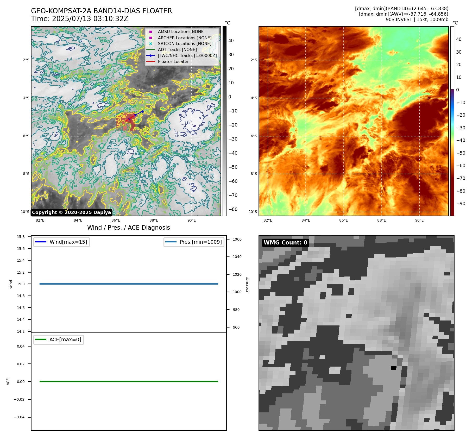Viewport: 472px width, 440px height.
Task: Click the black pixel in the WMG grayscale image
Action: [x=393, y=368]
